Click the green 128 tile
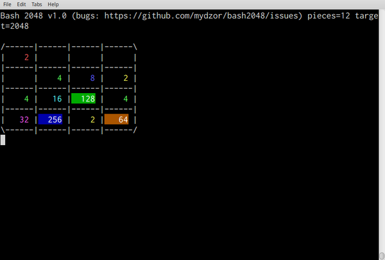The image size is (385, 260). coord(83,99)
